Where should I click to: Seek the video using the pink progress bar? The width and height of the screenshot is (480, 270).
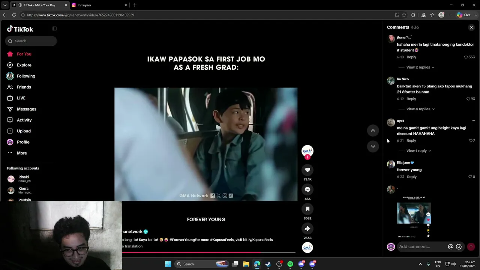(208, 252)
